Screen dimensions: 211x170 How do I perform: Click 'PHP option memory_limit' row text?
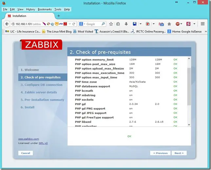(94, 60)
